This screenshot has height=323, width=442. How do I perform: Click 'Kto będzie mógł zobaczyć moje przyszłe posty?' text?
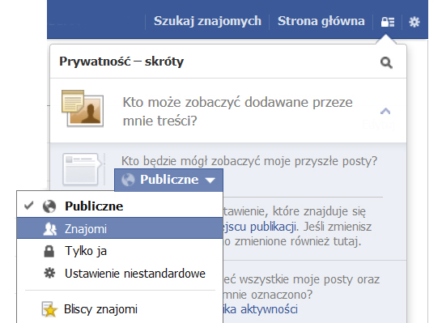[x=249, y=161]
